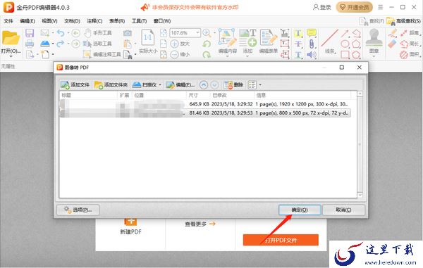
Task: Click the 图章 stamp tool
Action: (x=374, y=42)
